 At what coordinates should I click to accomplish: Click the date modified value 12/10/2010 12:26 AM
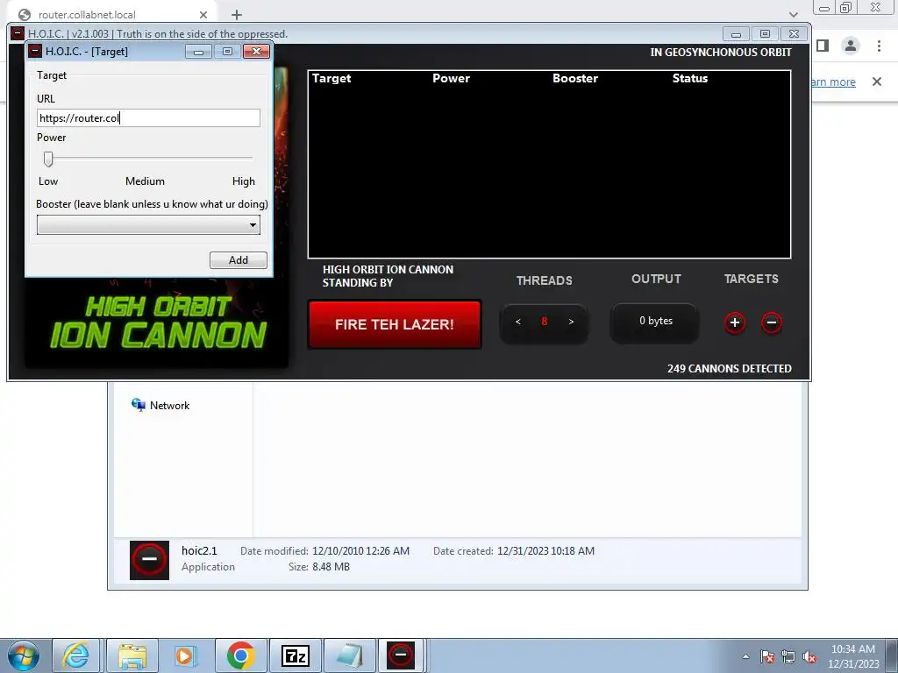(x=360, y=550)
